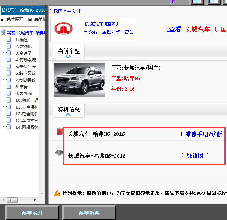Open 4.传动系统 section
The height and width of the screenshot is (220, 227).
(x=25, y=60)
